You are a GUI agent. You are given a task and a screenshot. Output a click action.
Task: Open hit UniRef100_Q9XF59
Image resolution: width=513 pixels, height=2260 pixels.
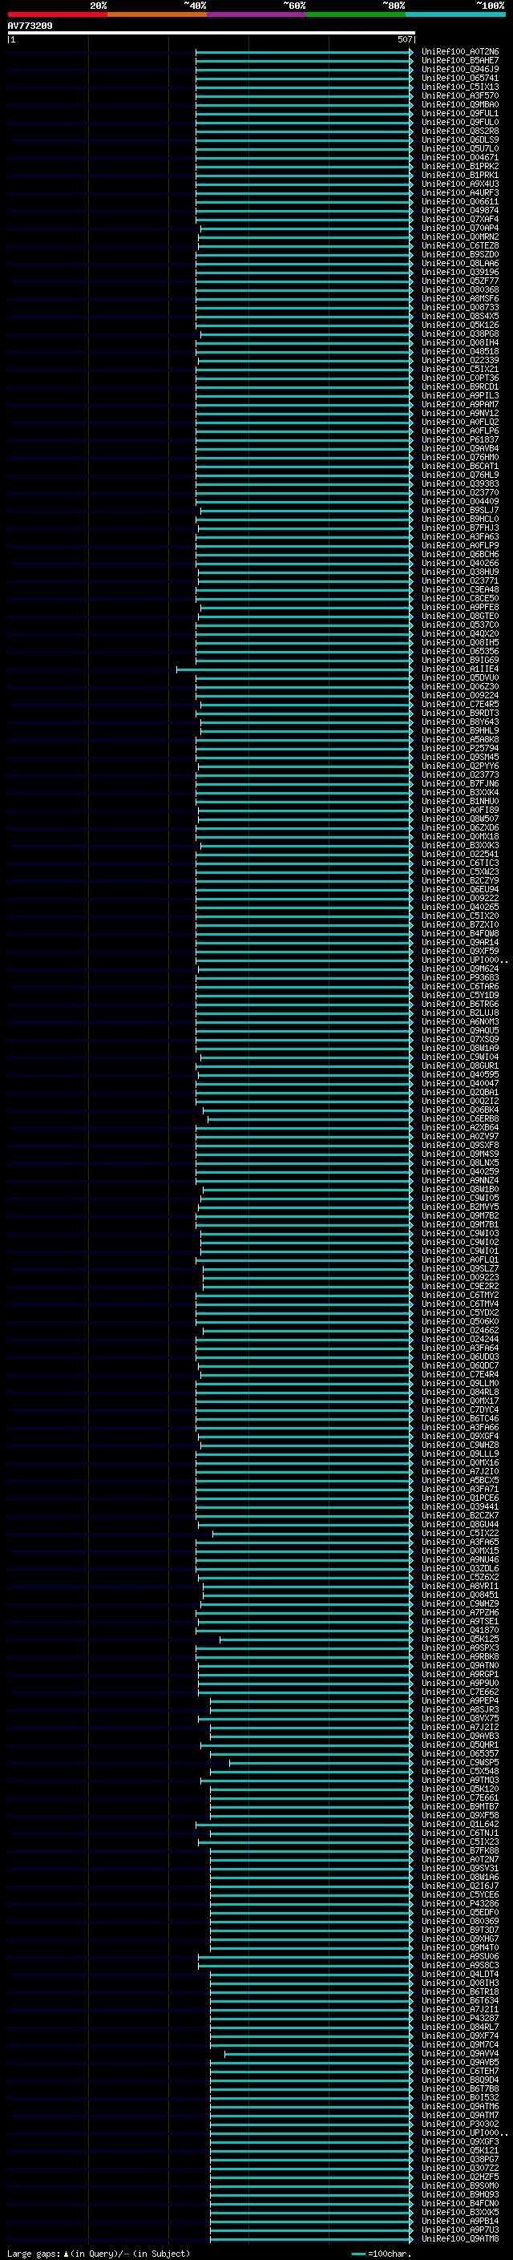459,952
